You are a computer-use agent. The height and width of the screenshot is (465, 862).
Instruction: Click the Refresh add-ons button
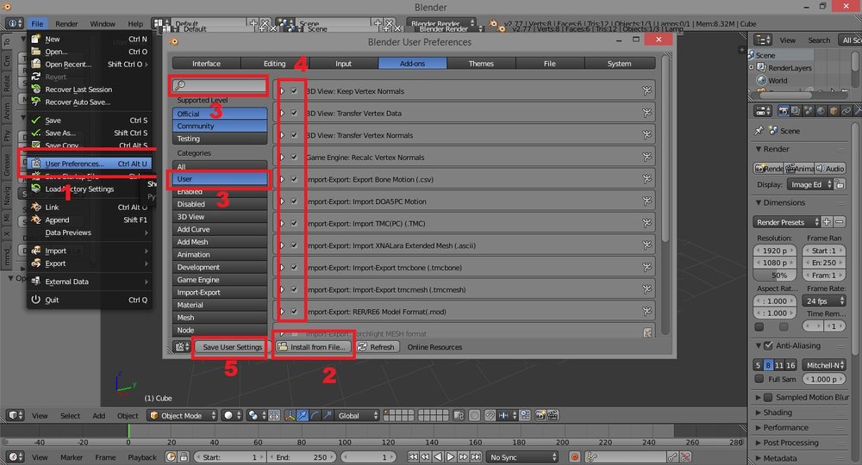point(376,347)
